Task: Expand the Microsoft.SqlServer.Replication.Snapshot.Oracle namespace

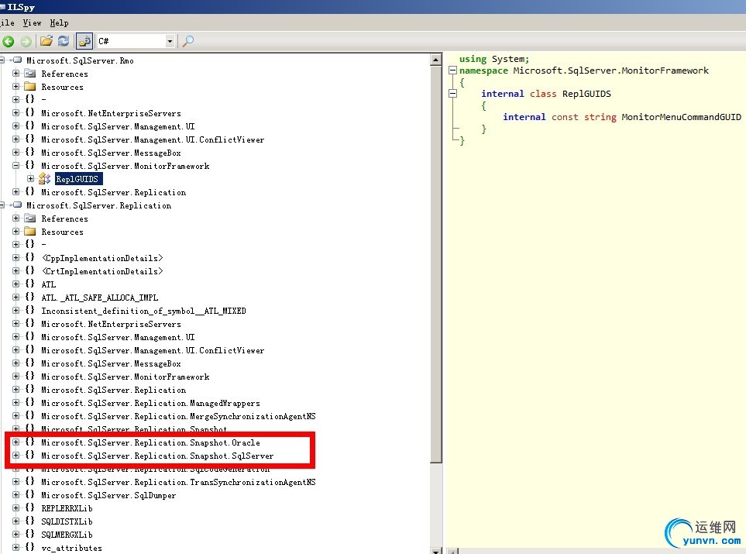Action: (x=16, y=442)
